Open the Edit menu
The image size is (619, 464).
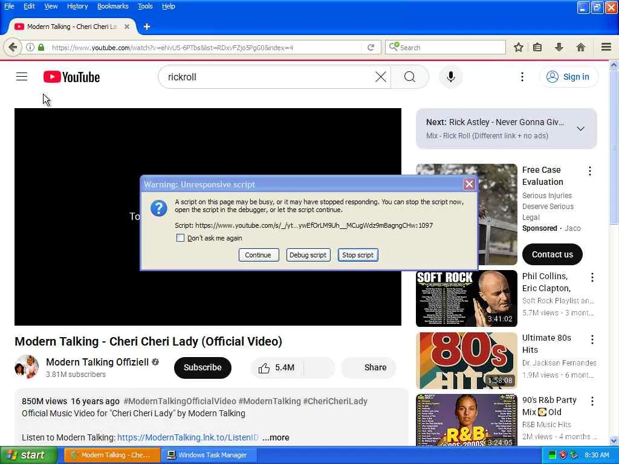[29, 6]
